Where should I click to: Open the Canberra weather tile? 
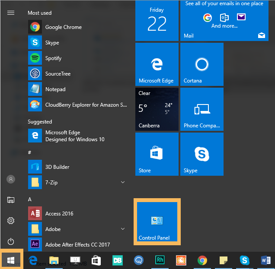(157, 109)
